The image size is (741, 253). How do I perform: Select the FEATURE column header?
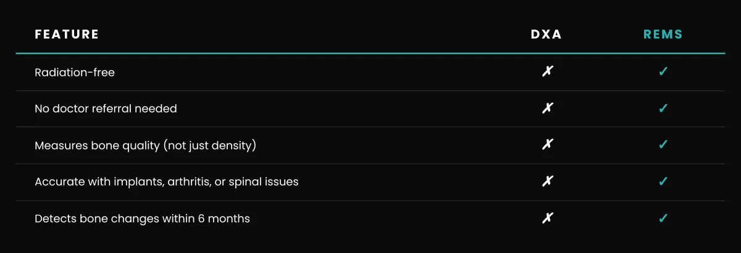click(67, 34)
